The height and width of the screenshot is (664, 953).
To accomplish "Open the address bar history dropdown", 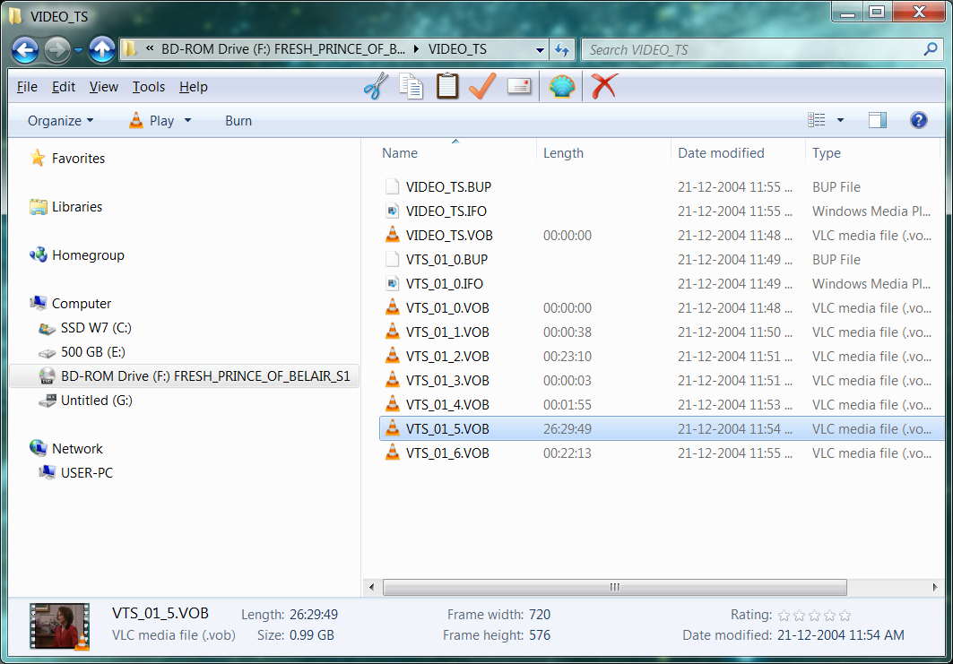I will click(x=540, y=50).
